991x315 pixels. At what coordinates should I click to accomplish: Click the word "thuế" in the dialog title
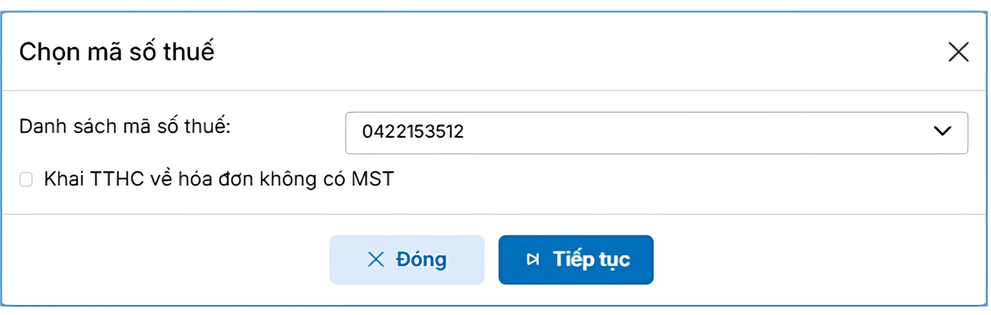(188, 52)
